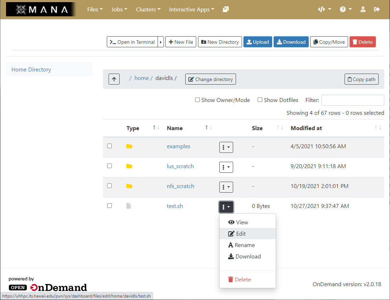Image resolution: width=390 pixels, height=300 pixels.
Task: Click the New File button
Action: pyautogui.click(x=181, y=42)
